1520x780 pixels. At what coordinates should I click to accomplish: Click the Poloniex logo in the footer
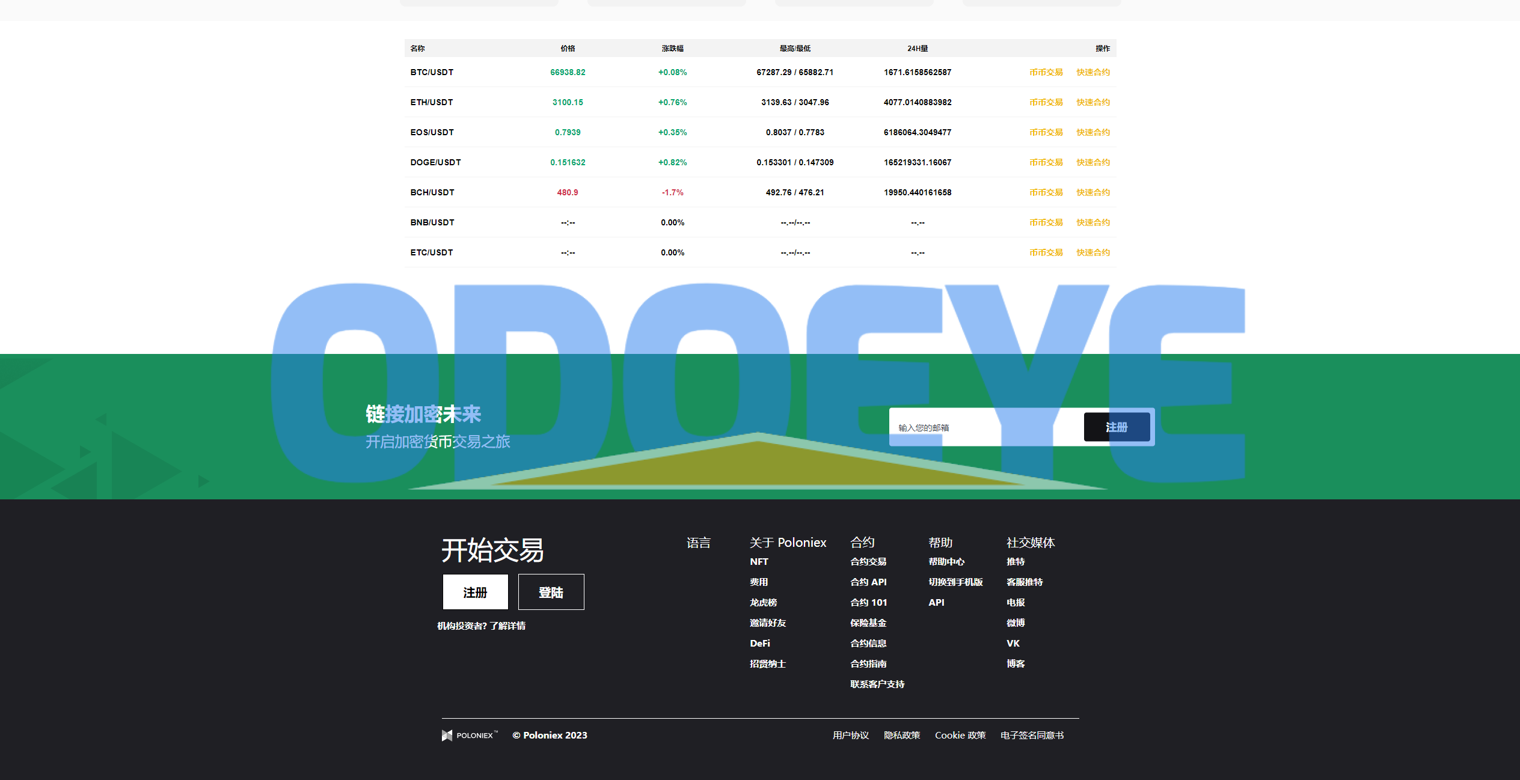(470, 735)
